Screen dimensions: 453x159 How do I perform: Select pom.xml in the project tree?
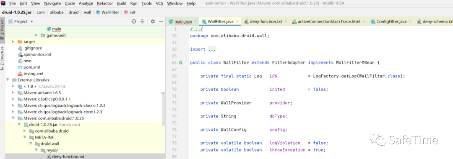click(32, 67)
